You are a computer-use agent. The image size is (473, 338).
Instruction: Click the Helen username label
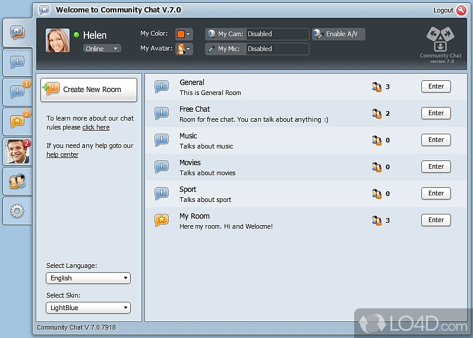tap(94, 35)
